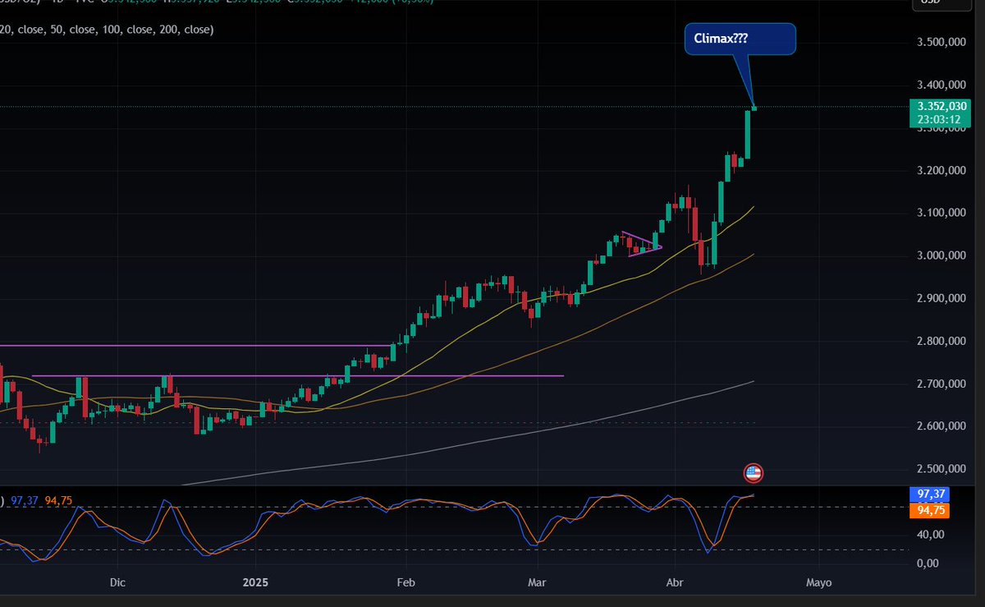Select the 'Climax???' callout annotation
This screenshot has height=607, width=985.
pos(740,39)
